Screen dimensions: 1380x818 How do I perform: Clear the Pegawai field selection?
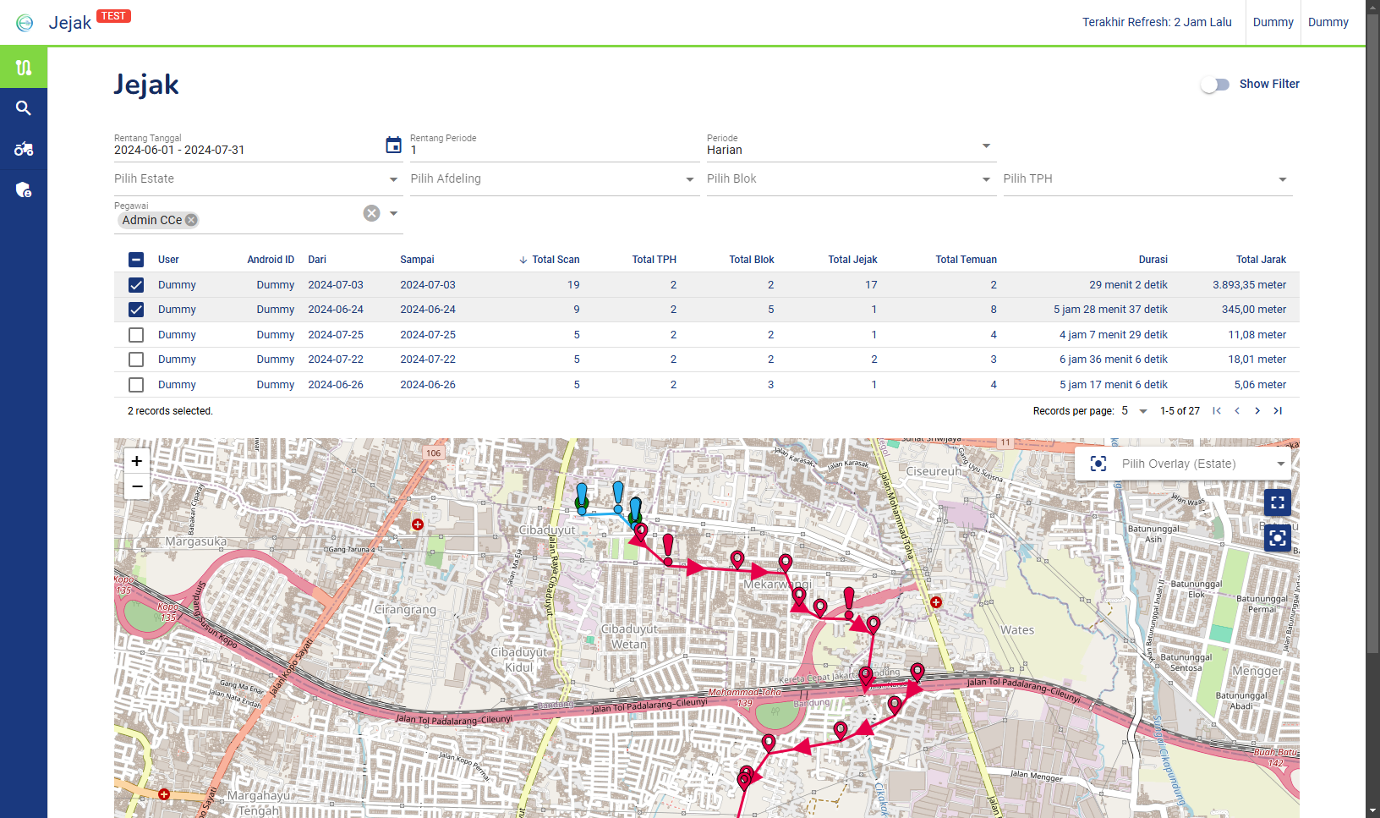[371, 213]
